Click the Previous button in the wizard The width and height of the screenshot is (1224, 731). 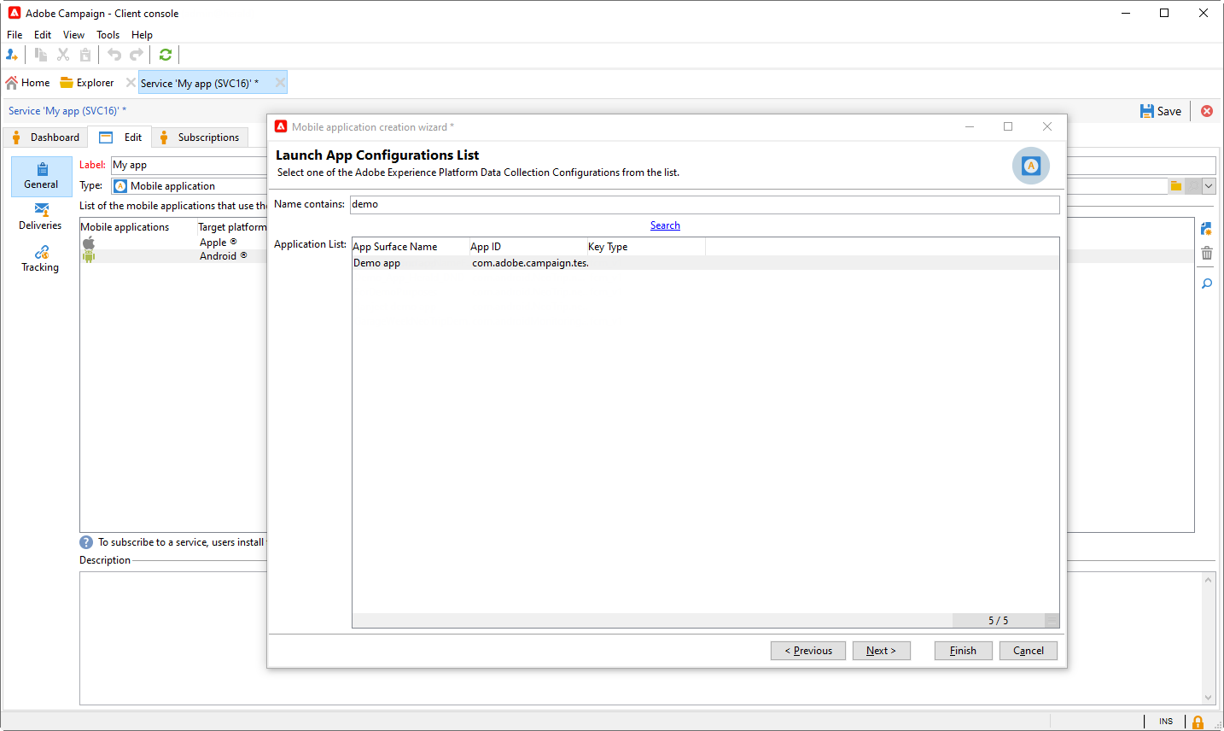(808, 651)
